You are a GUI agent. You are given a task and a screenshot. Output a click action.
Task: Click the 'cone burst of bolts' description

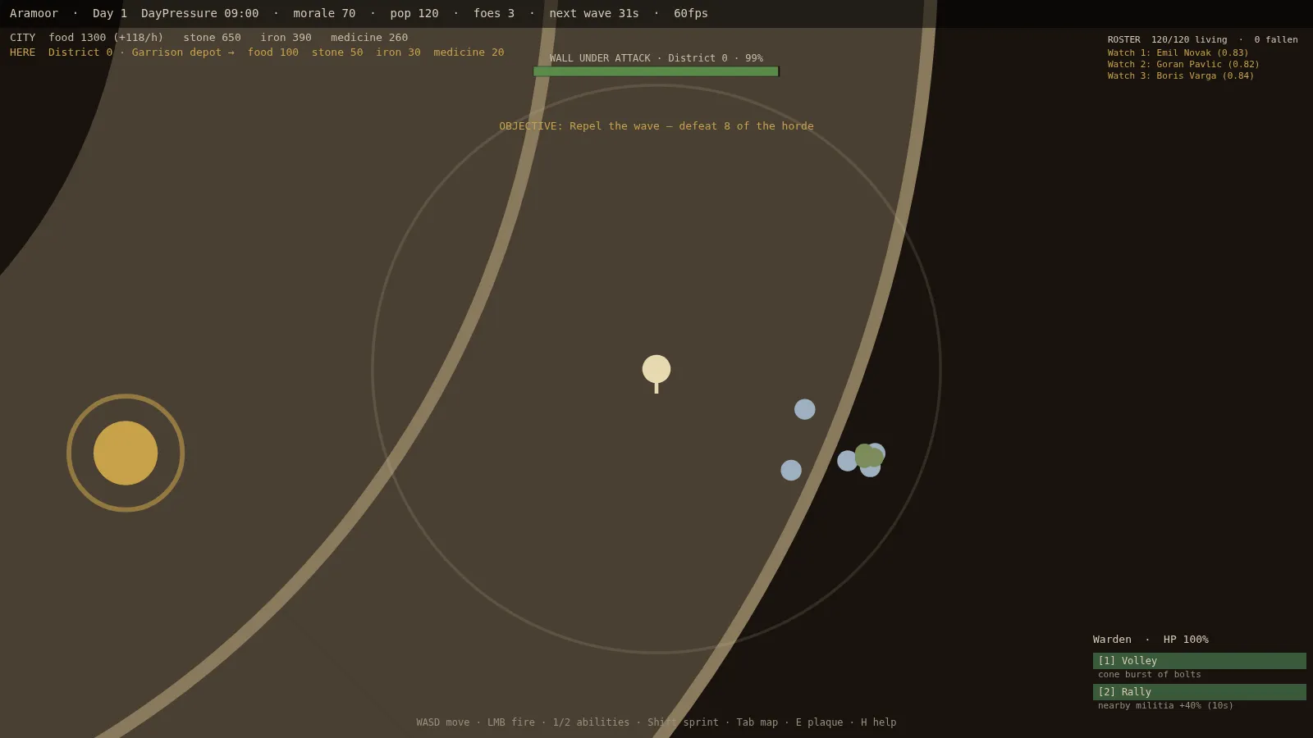coord(1150,675)
